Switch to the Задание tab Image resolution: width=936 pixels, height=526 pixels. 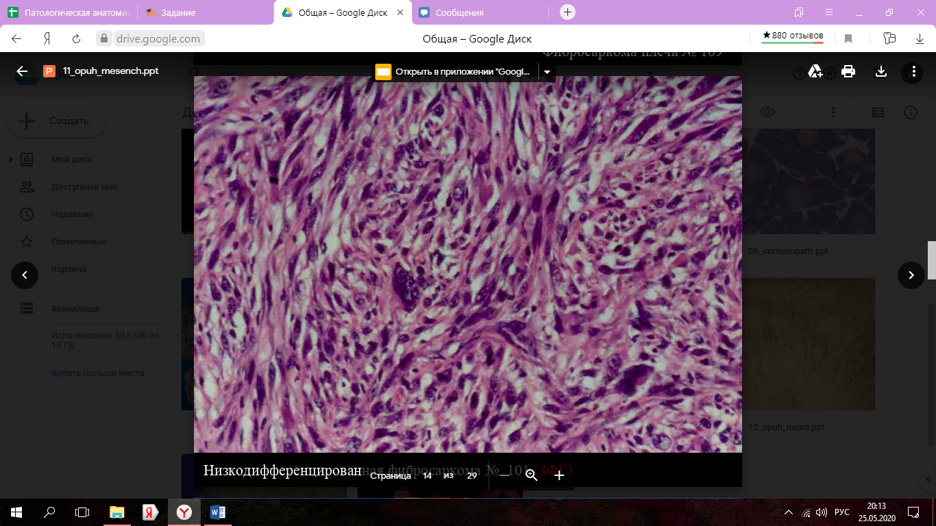206,12
